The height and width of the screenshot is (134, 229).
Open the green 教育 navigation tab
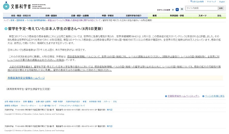click(x=154, y=15)
